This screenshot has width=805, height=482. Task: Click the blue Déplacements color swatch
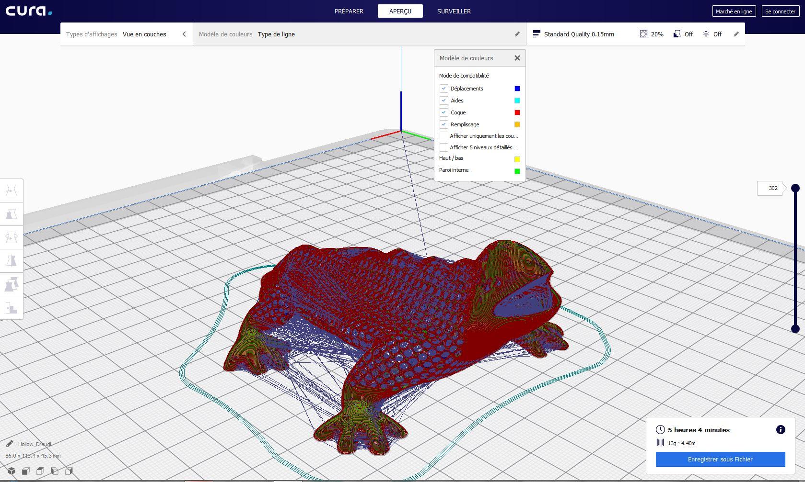(x=517, y=89)
